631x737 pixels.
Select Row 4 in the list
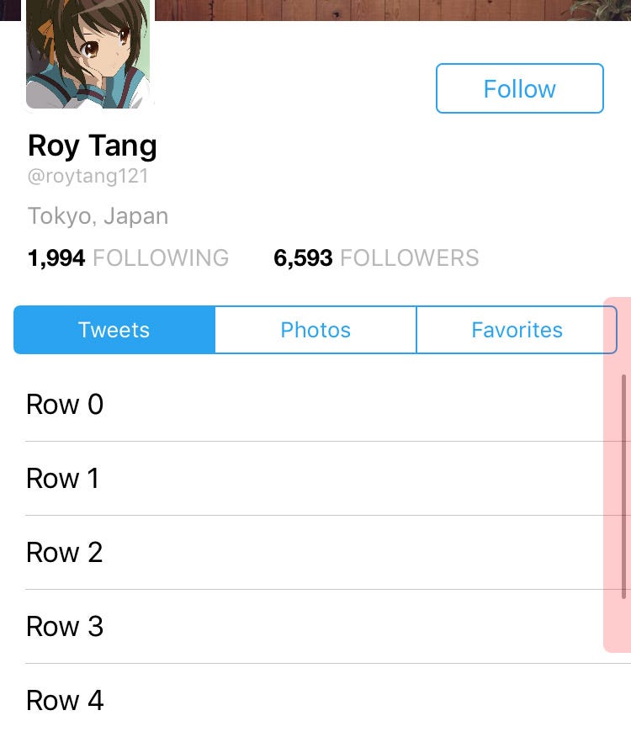pos(315,700)
